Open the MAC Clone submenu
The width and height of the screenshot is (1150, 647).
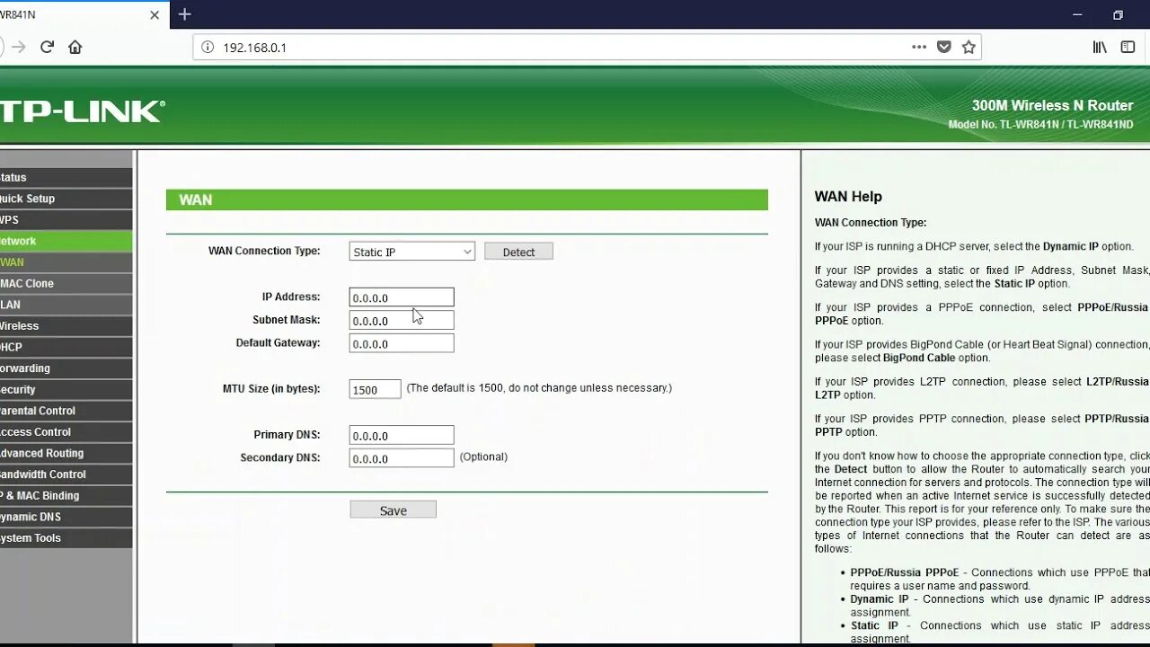point(66,283)
